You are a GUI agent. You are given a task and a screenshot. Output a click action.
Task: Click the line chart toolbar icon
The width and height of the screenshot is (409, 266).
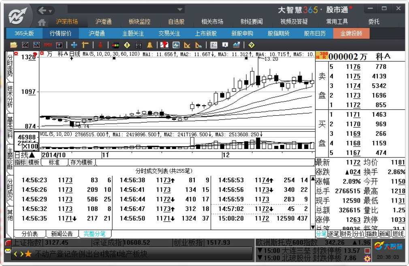tap(25, 45)
